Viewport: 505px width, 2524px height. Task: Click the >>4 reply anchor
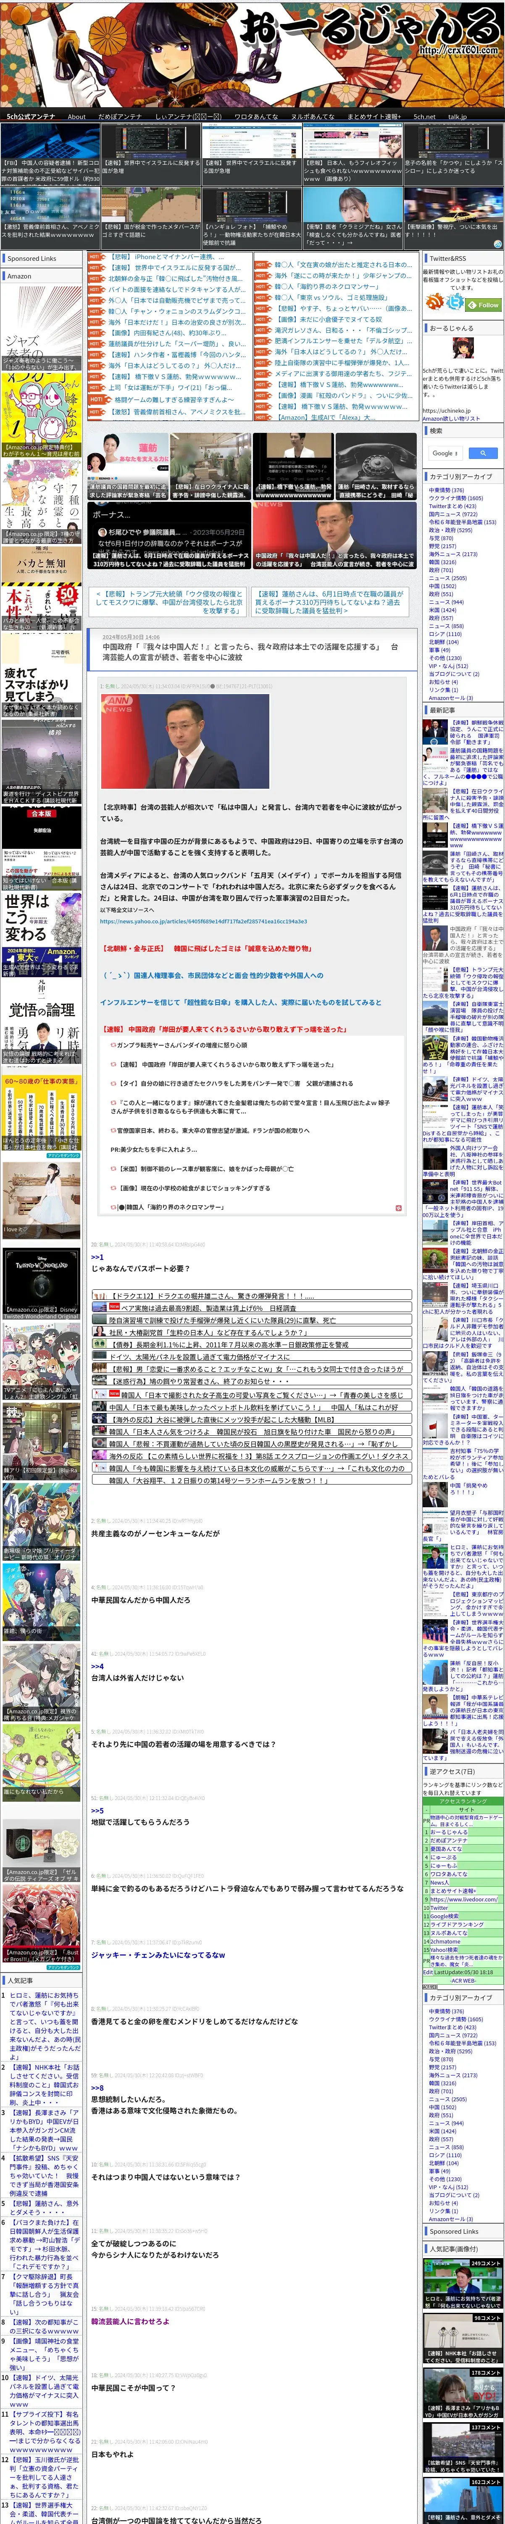click(97, 1666)
